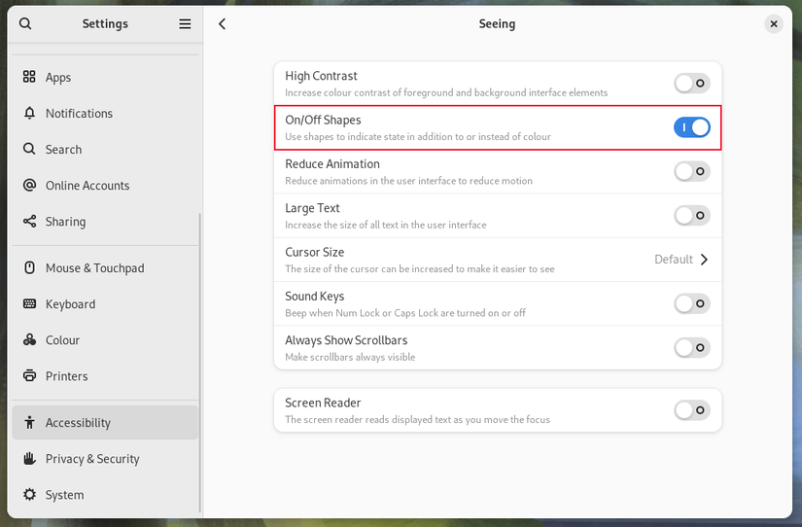This screenshot has height=527, width=802.
Task: Click the 'Large Text' row title
Action: 312,208
